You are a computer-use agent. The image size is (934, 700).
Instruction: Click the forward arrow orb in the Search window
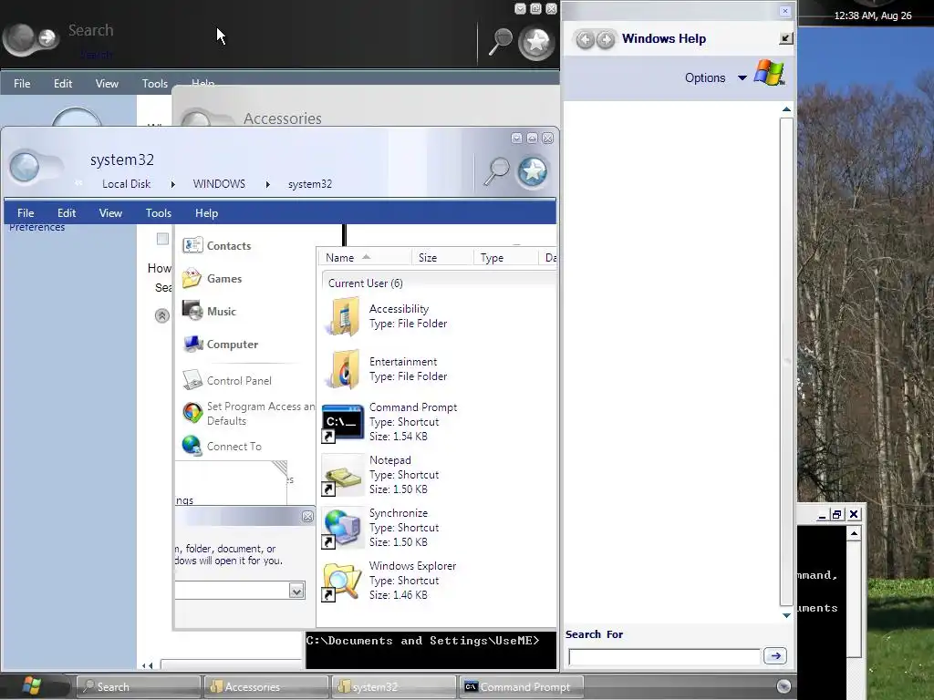click(47, 38)
